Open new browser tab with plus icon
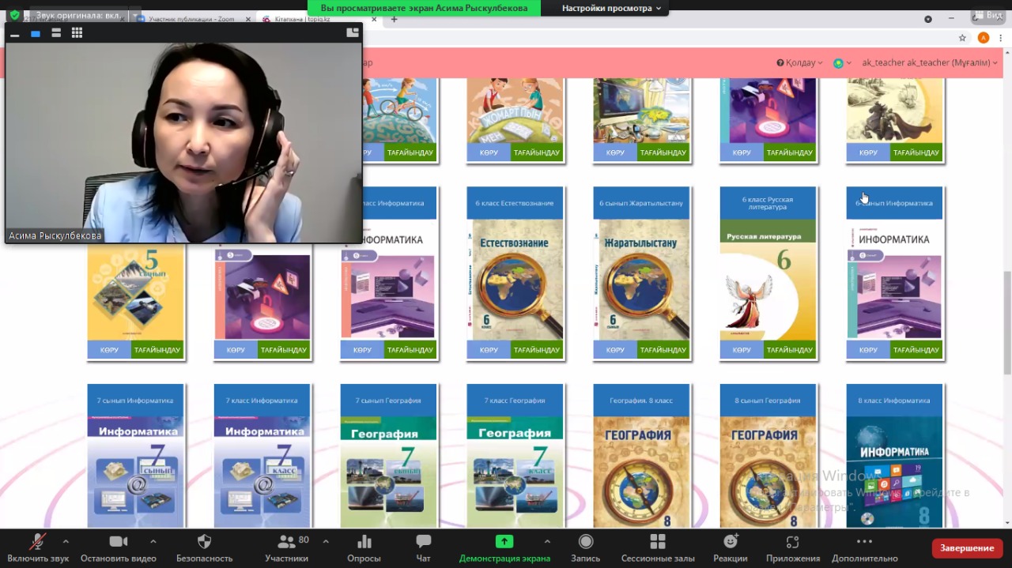 tap(394, 19)
